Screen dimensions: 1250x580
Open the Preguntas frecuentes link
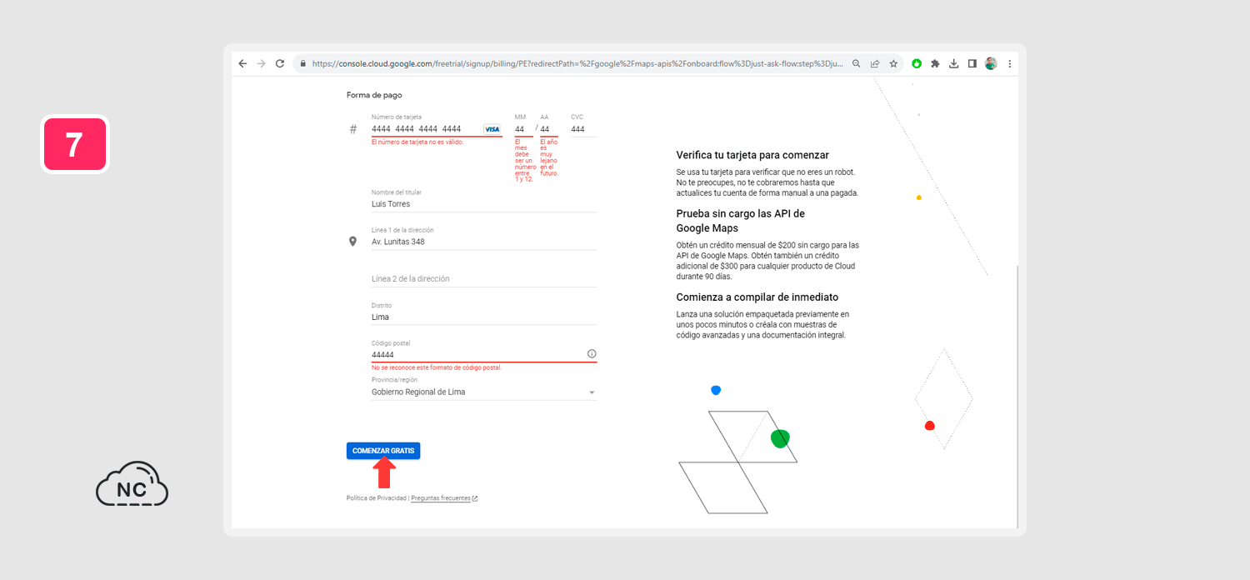point(444,498)
